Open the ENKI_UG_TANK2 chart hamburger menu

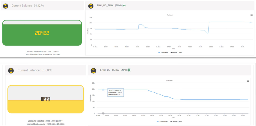[x=248, y=81]
